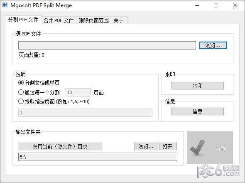Click the page range field showing 1

point(85,113)
